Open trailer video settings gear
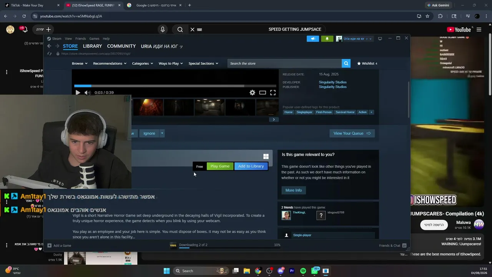This screenshot has width=492, height=277. pos(252,92)
